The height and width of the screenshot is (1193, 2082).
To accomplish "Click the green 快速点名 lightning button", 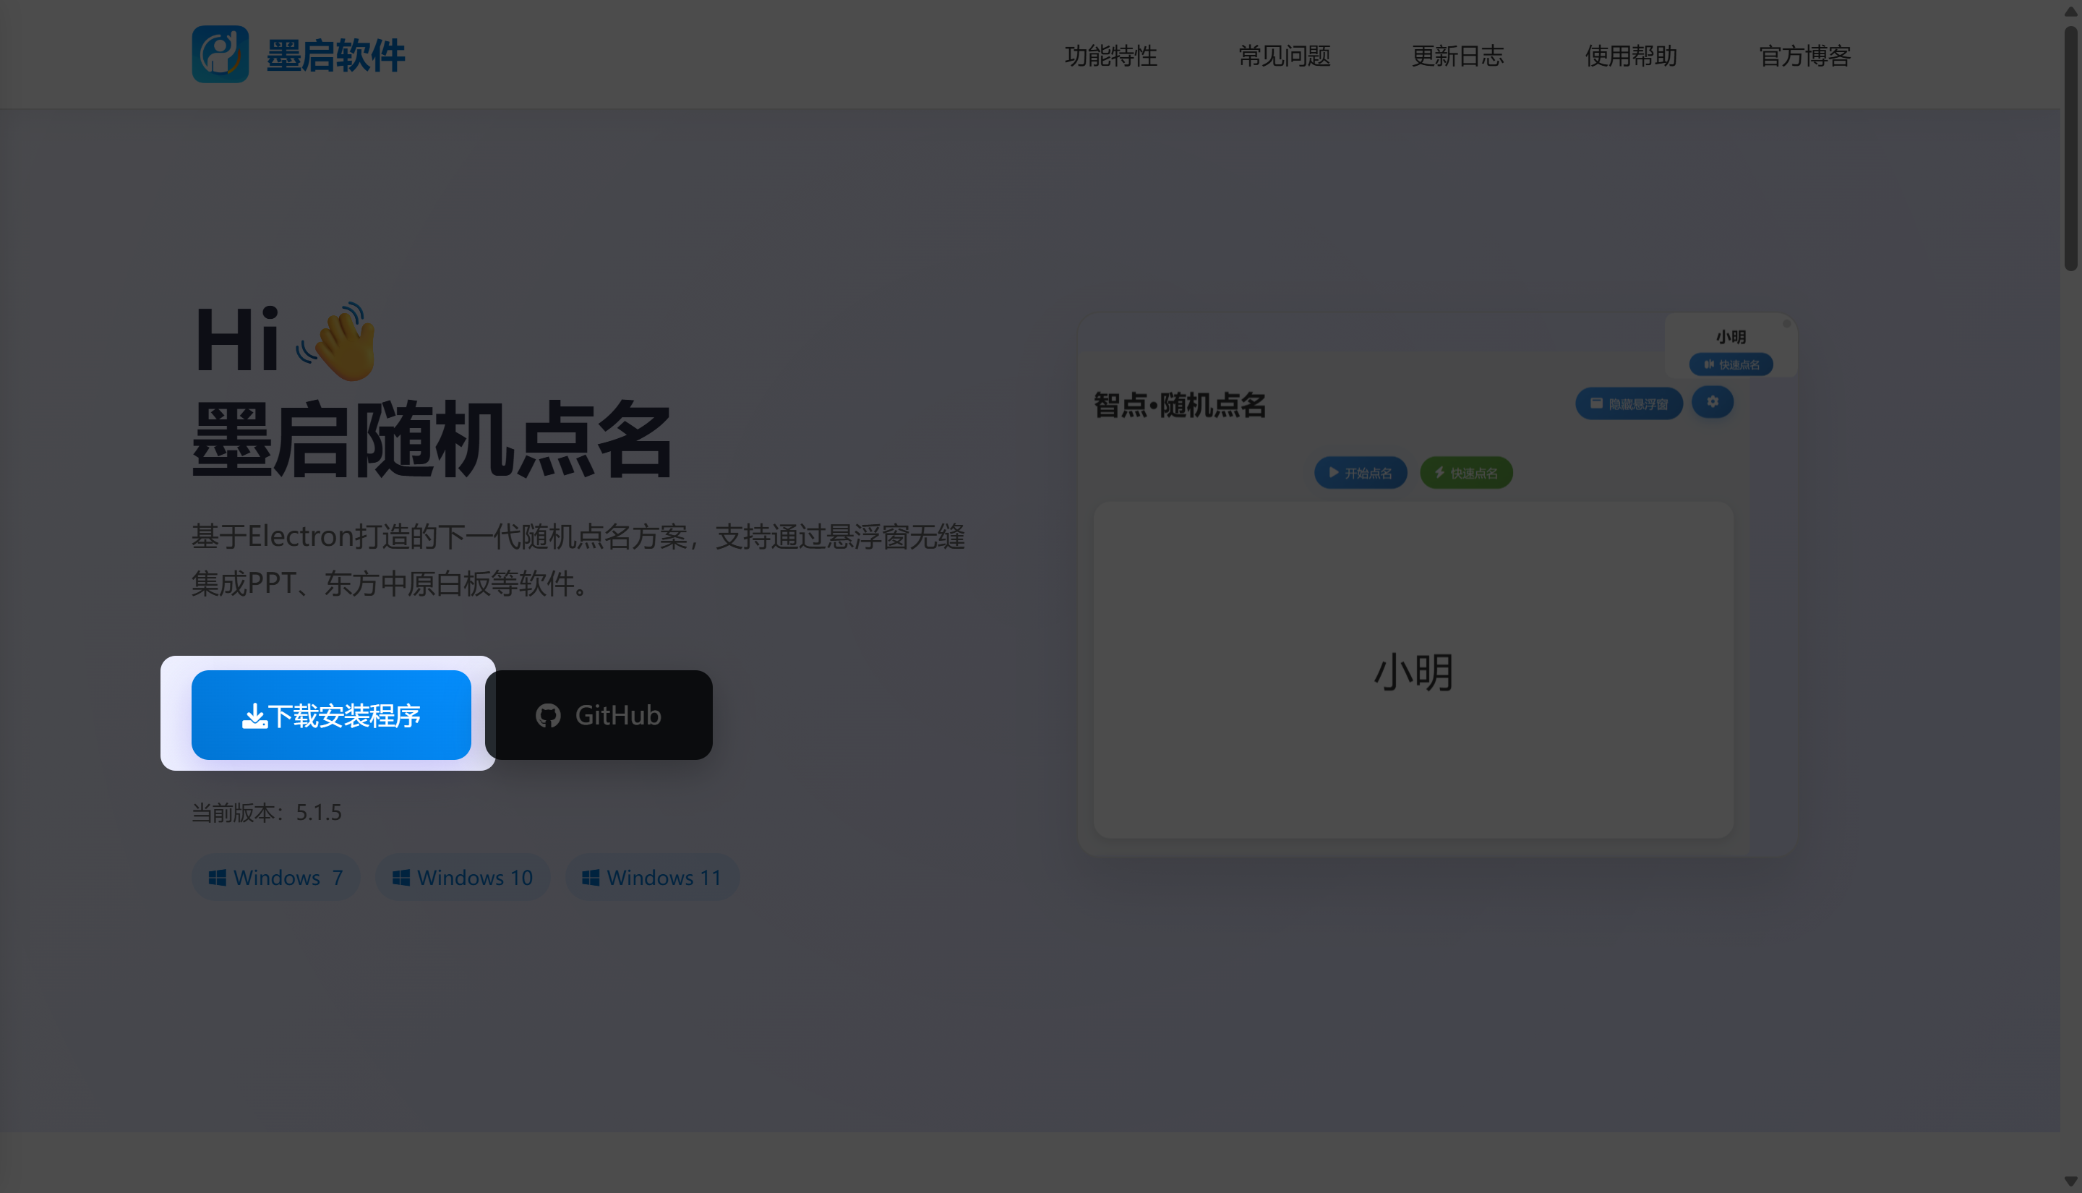I will coord(1465,473).
